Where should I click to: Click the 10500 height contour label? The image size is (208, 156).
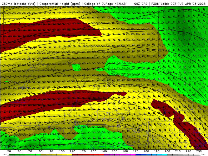point(109,83)
